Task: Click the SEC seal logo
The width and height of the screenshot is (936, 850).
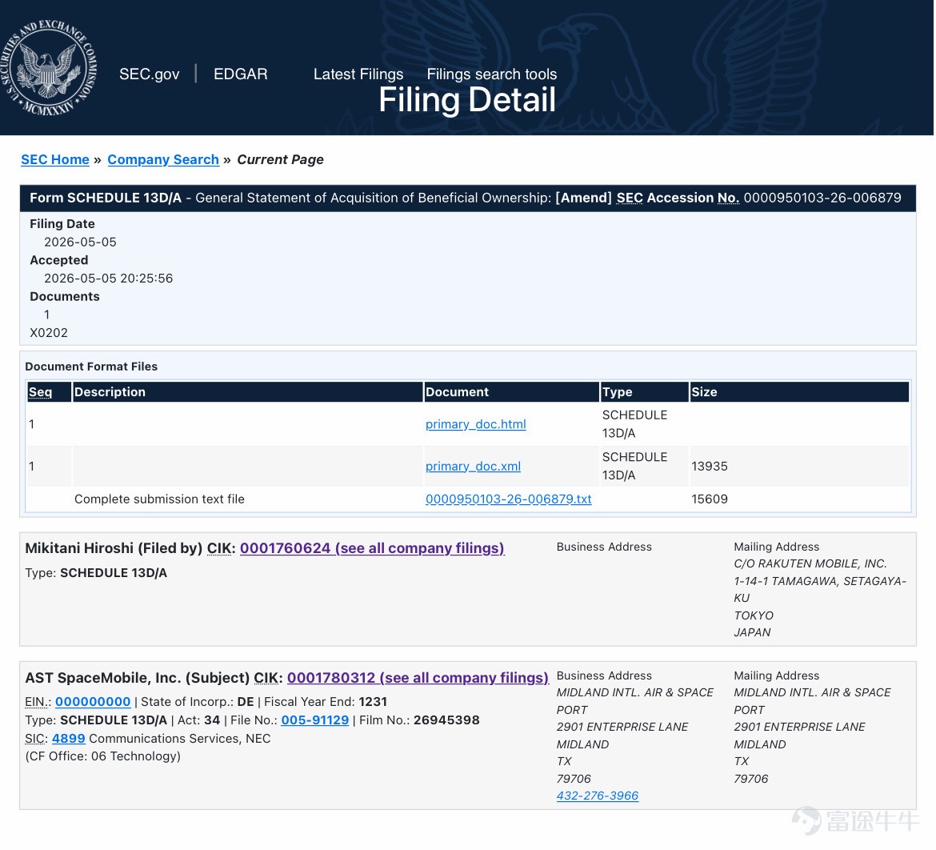Action: tap(49, 67)
